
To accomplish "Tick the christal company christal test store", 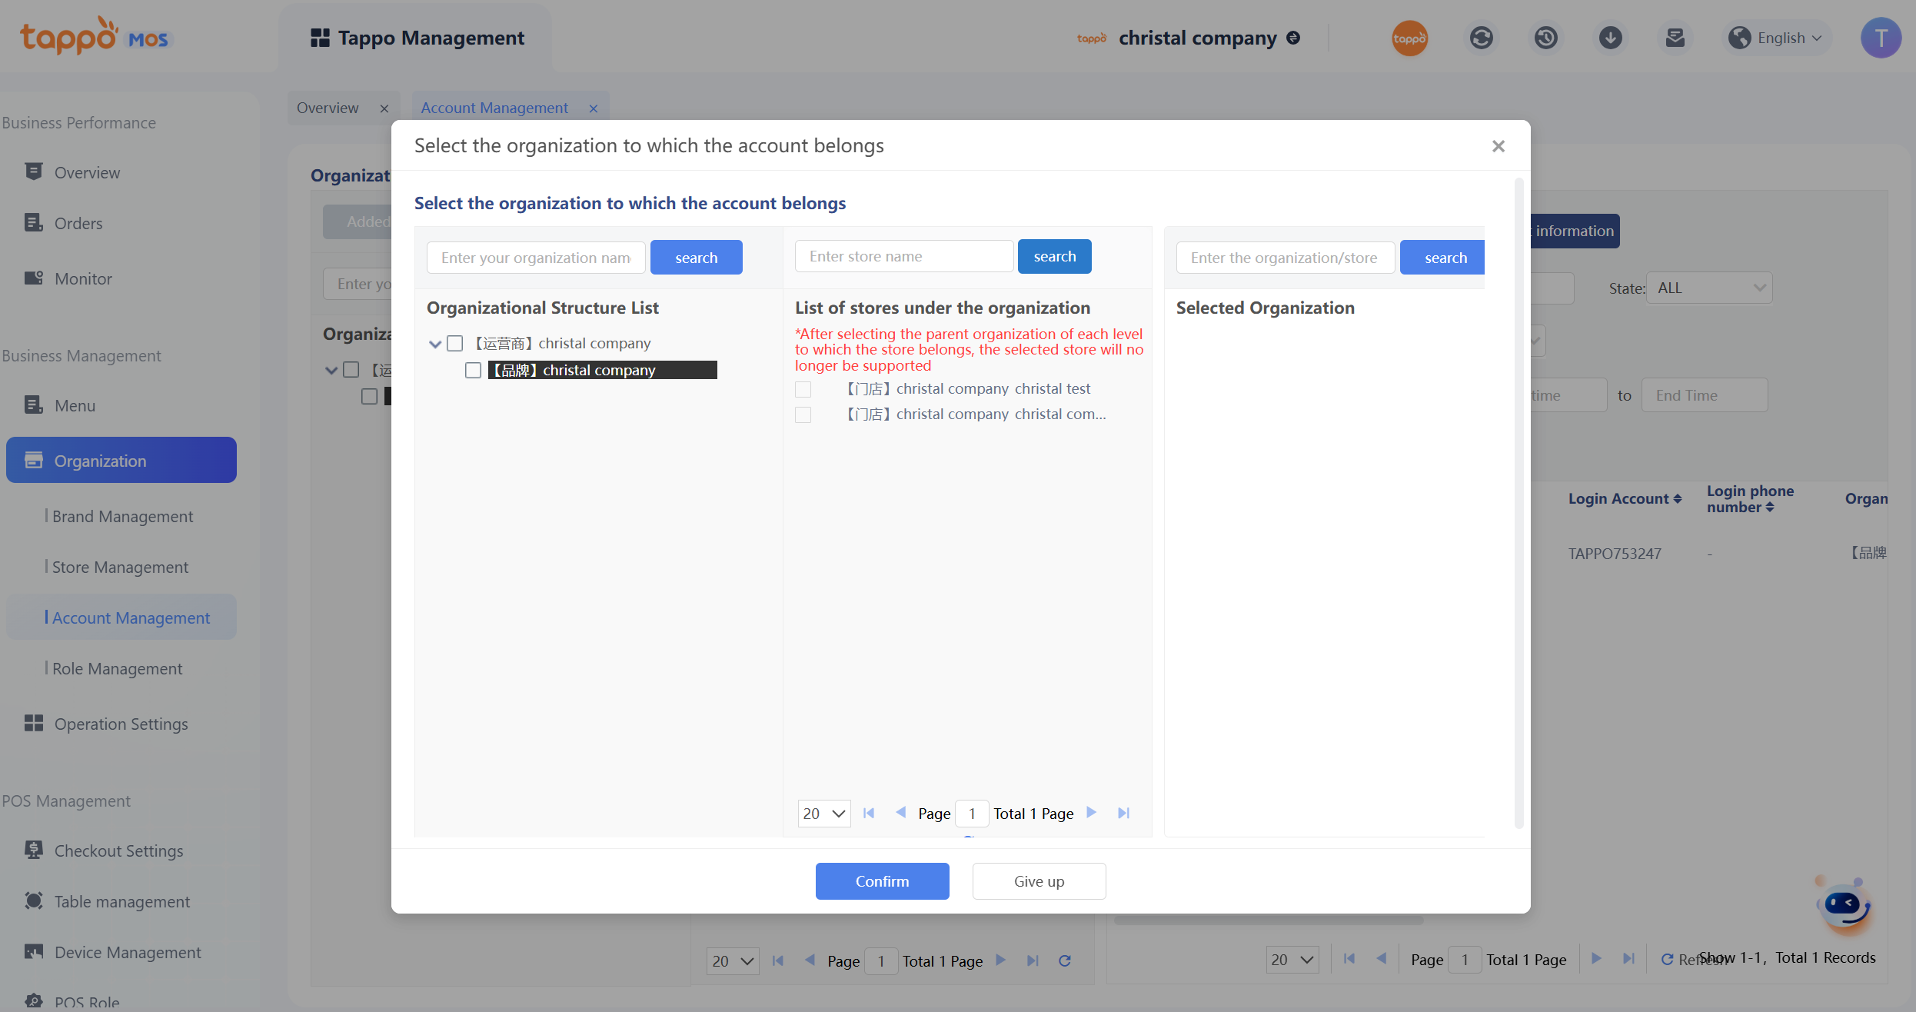I will (x=803, y=389).
